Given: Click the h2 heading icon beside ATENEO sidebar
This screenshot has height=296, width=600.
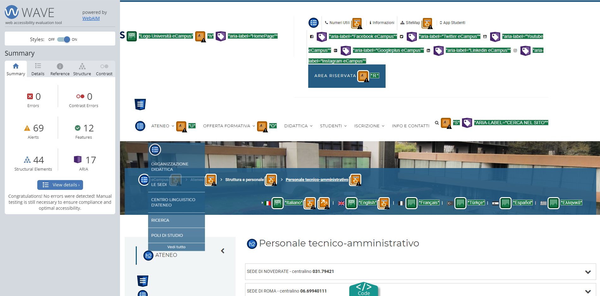Looking at the screenshot, I should (148, 256).
